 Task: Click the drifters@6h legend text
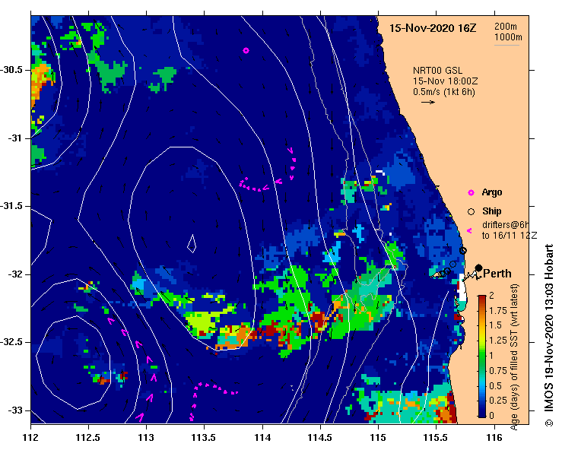pyautogui.click(x=506, y=225)
